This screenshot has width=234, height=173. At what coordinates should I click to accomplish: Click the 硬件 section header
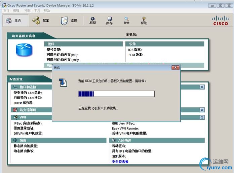[x=83, y=44]
